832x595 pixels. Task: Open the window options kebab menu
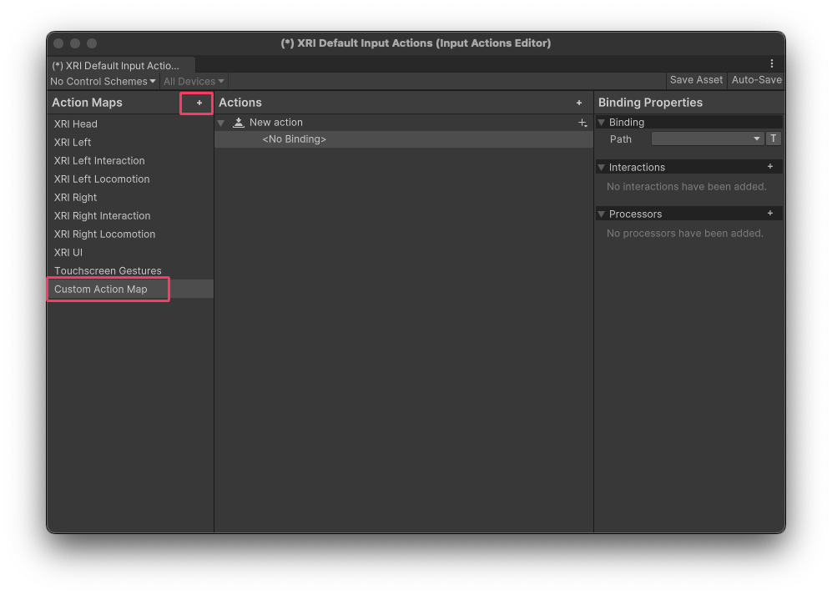[772, 63]
